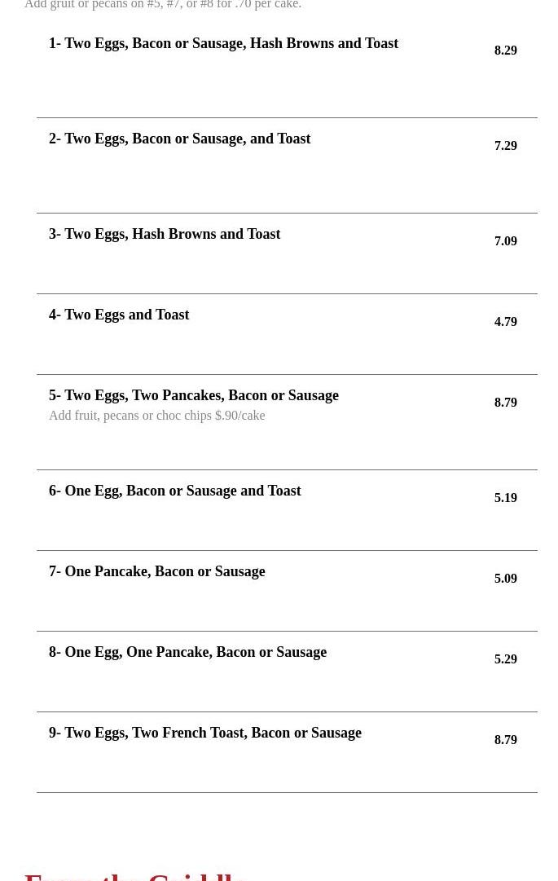The height and width of the screenshot is (881, 558).
Task: Click the 5.29 price
Action: coord(505,659)
